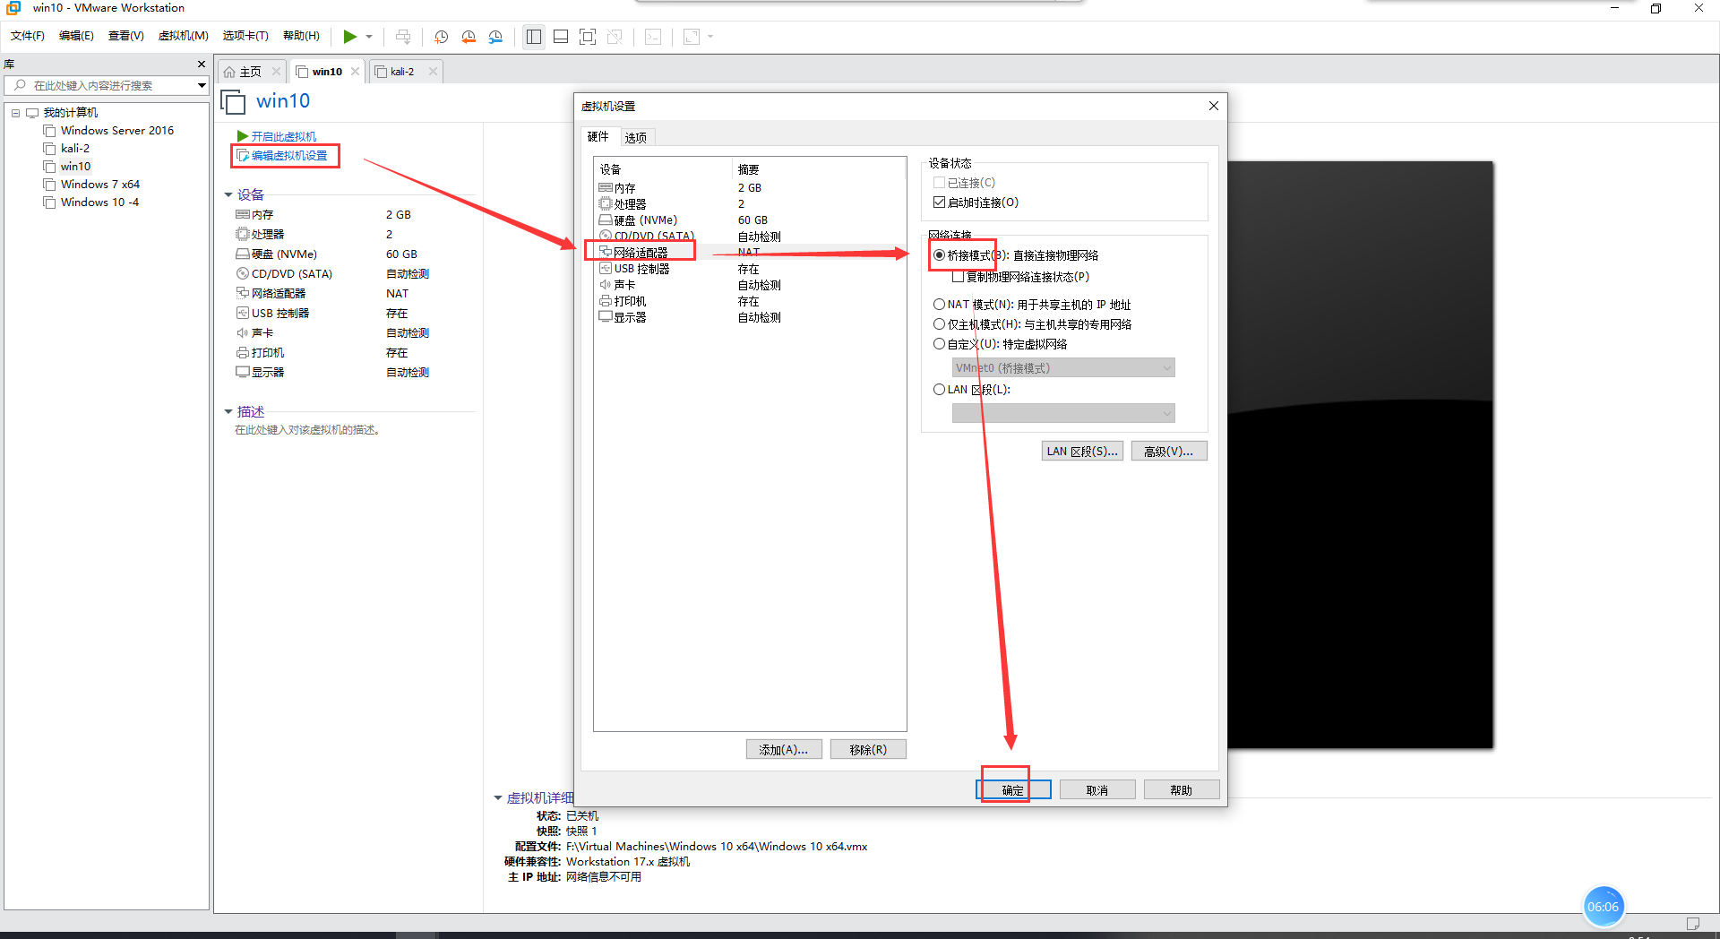Collapse the 我的计算机 tree node
This screenshot has width=1720, height=939.
click(15, 113)
